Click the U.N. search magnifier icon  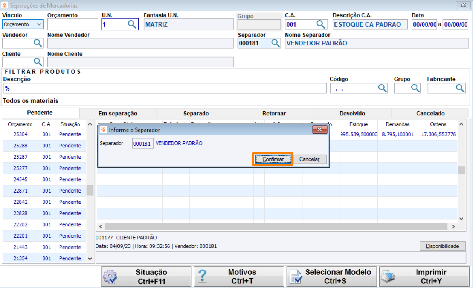[132, 24]
